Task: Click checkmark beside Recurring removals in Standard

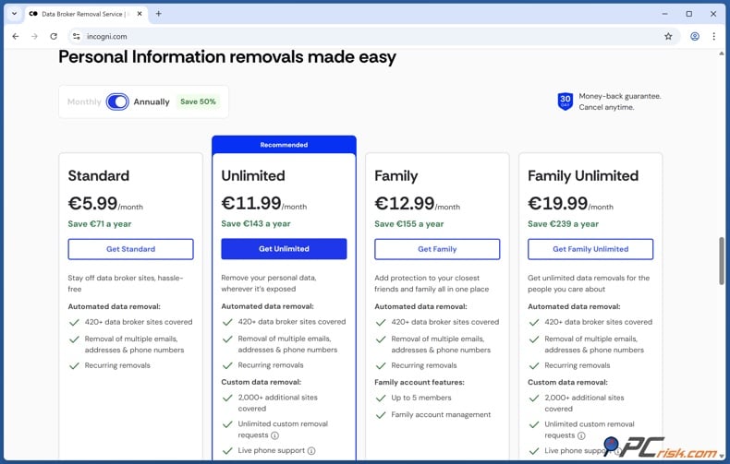Action: click(74, 366)
